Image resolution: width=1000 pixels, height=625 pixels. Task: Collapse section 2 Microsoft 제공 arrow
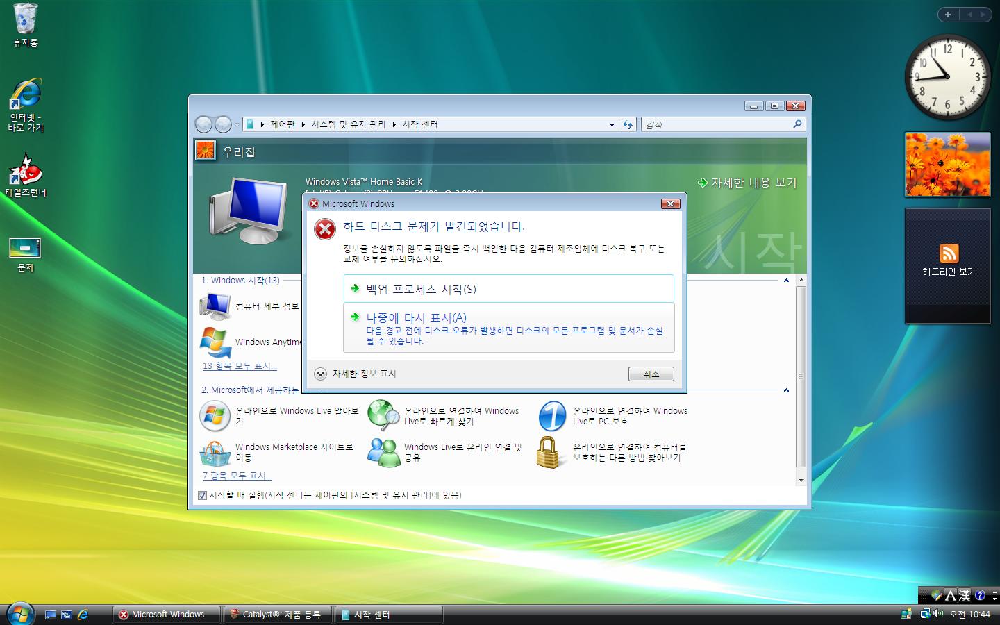786,390
